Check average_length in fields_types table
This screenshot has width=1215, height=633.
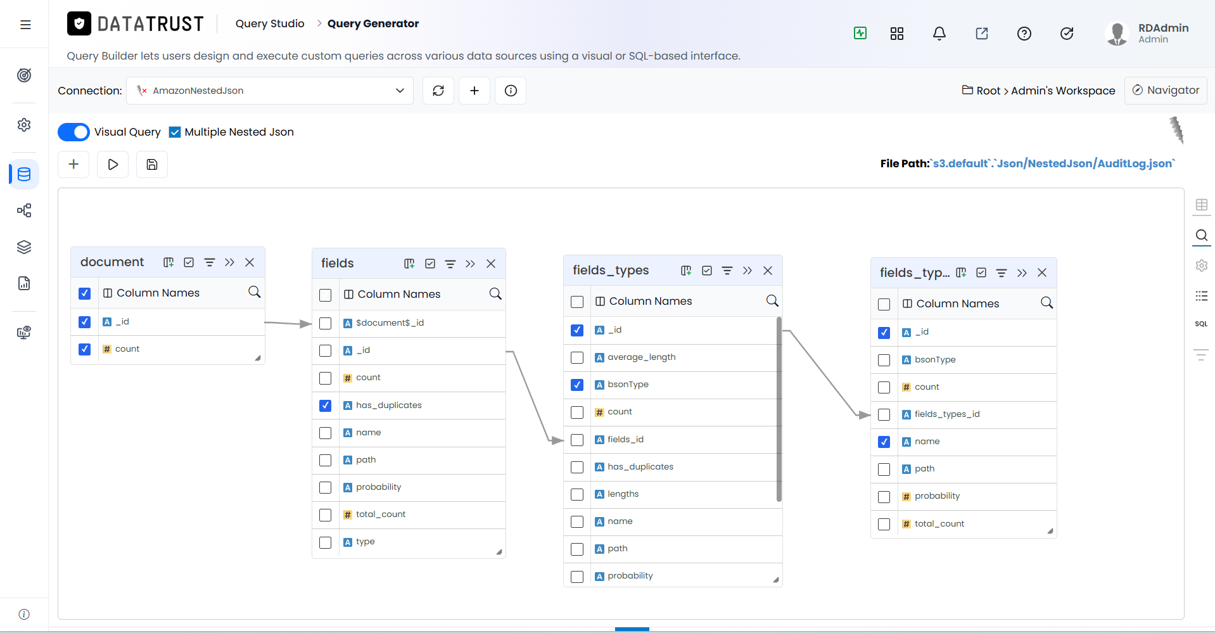point(576,357)
